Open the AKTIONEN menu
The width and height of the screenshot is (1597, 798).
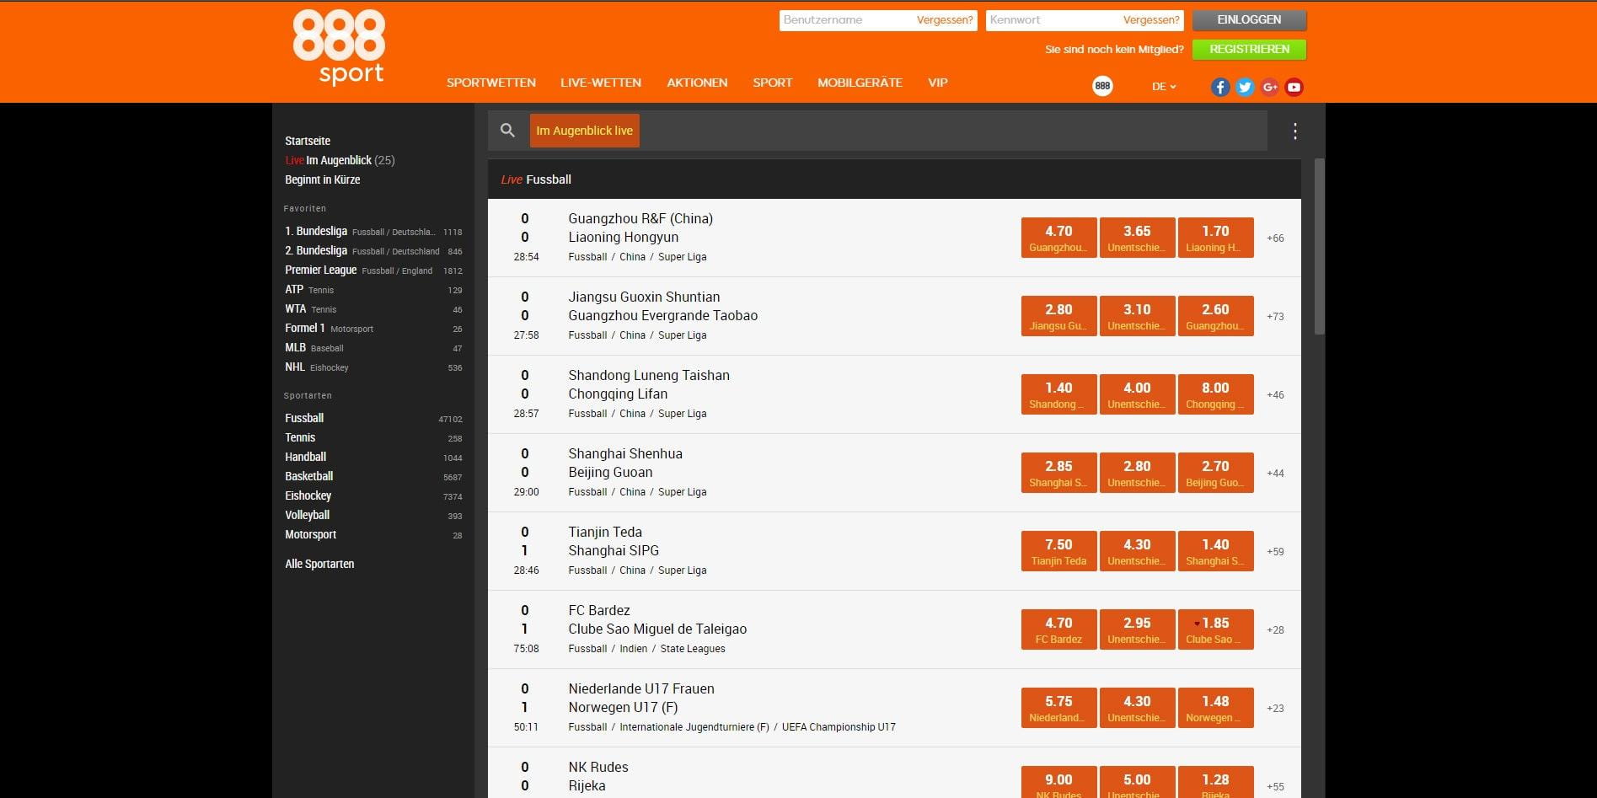tap(697, 83)
